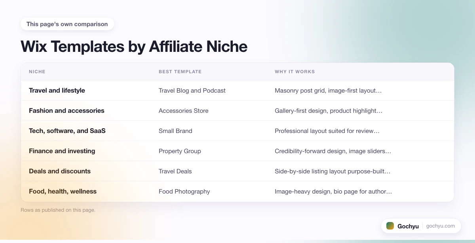Click the BEST TEMPLATE column header

180,72
